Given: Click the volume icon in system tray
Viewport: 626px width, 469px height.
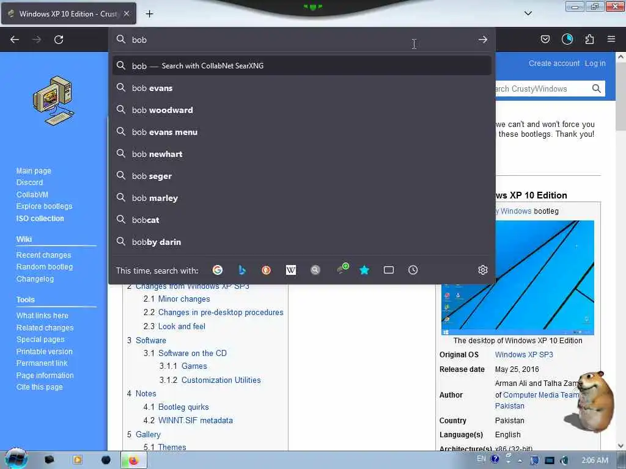Looking at the screenshot, I should (564, 460).
